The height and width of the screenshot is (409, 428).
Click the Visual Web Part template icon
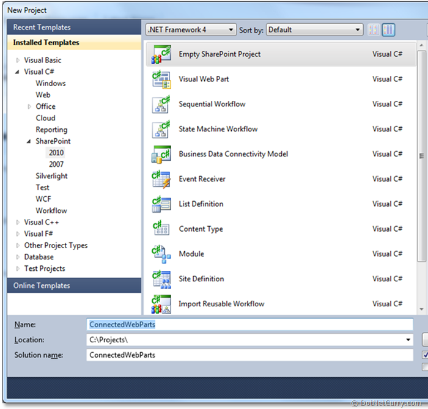(x=161, y=79)
